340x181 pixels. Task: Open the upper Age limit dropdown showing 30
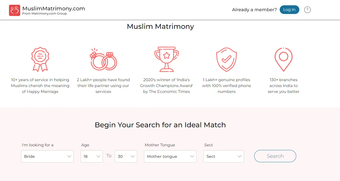point(126,156)
